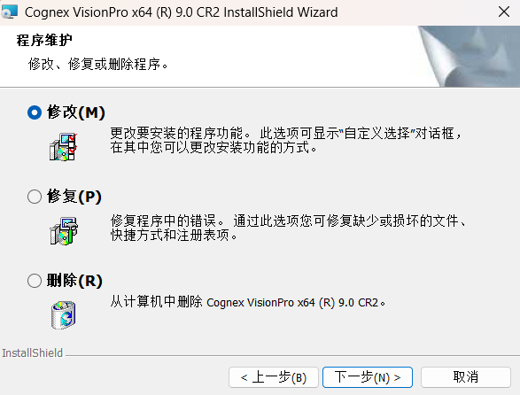520x395 pixels.
Task: Click the repair icon with hammer
Action: [x=64, y=231]
